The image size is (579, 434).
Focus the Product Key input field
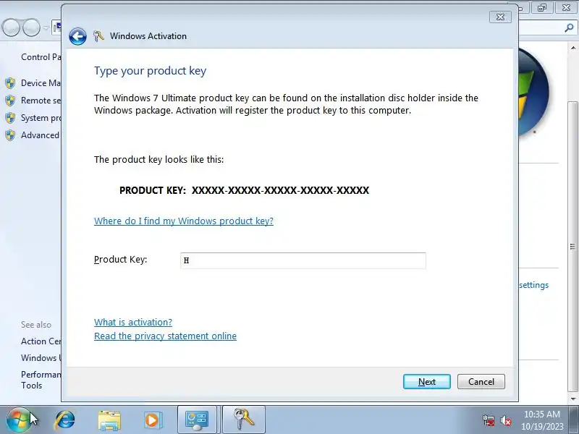click(x=303, y=260)
